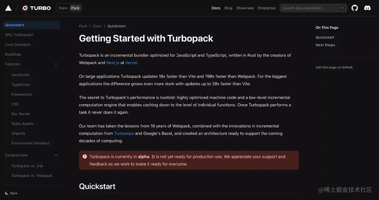Image resolution: width=379 pixels, height=200 pixels.
Task: Jump to Quickstart in On This Page
Action: click(x=325, y=38)
